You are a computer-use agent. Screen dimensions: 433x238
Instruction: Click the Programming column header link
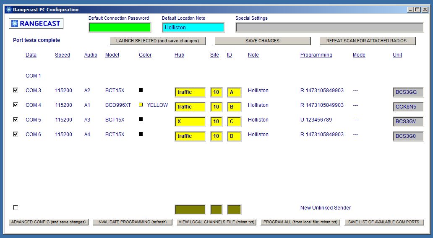(x=316, y=55)
